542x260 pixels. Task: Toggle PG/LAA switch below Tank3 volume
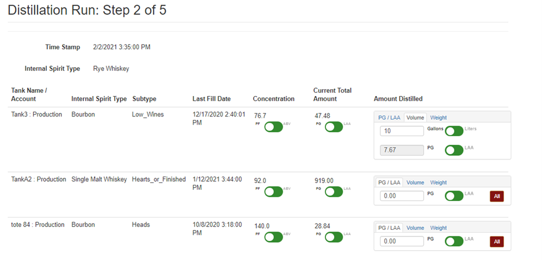[x=454, y=150]
